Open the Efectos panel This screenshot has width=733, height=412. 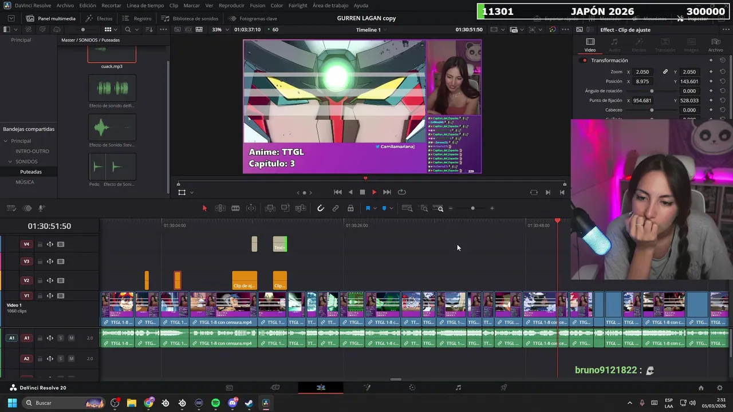[x=99, y=18]
